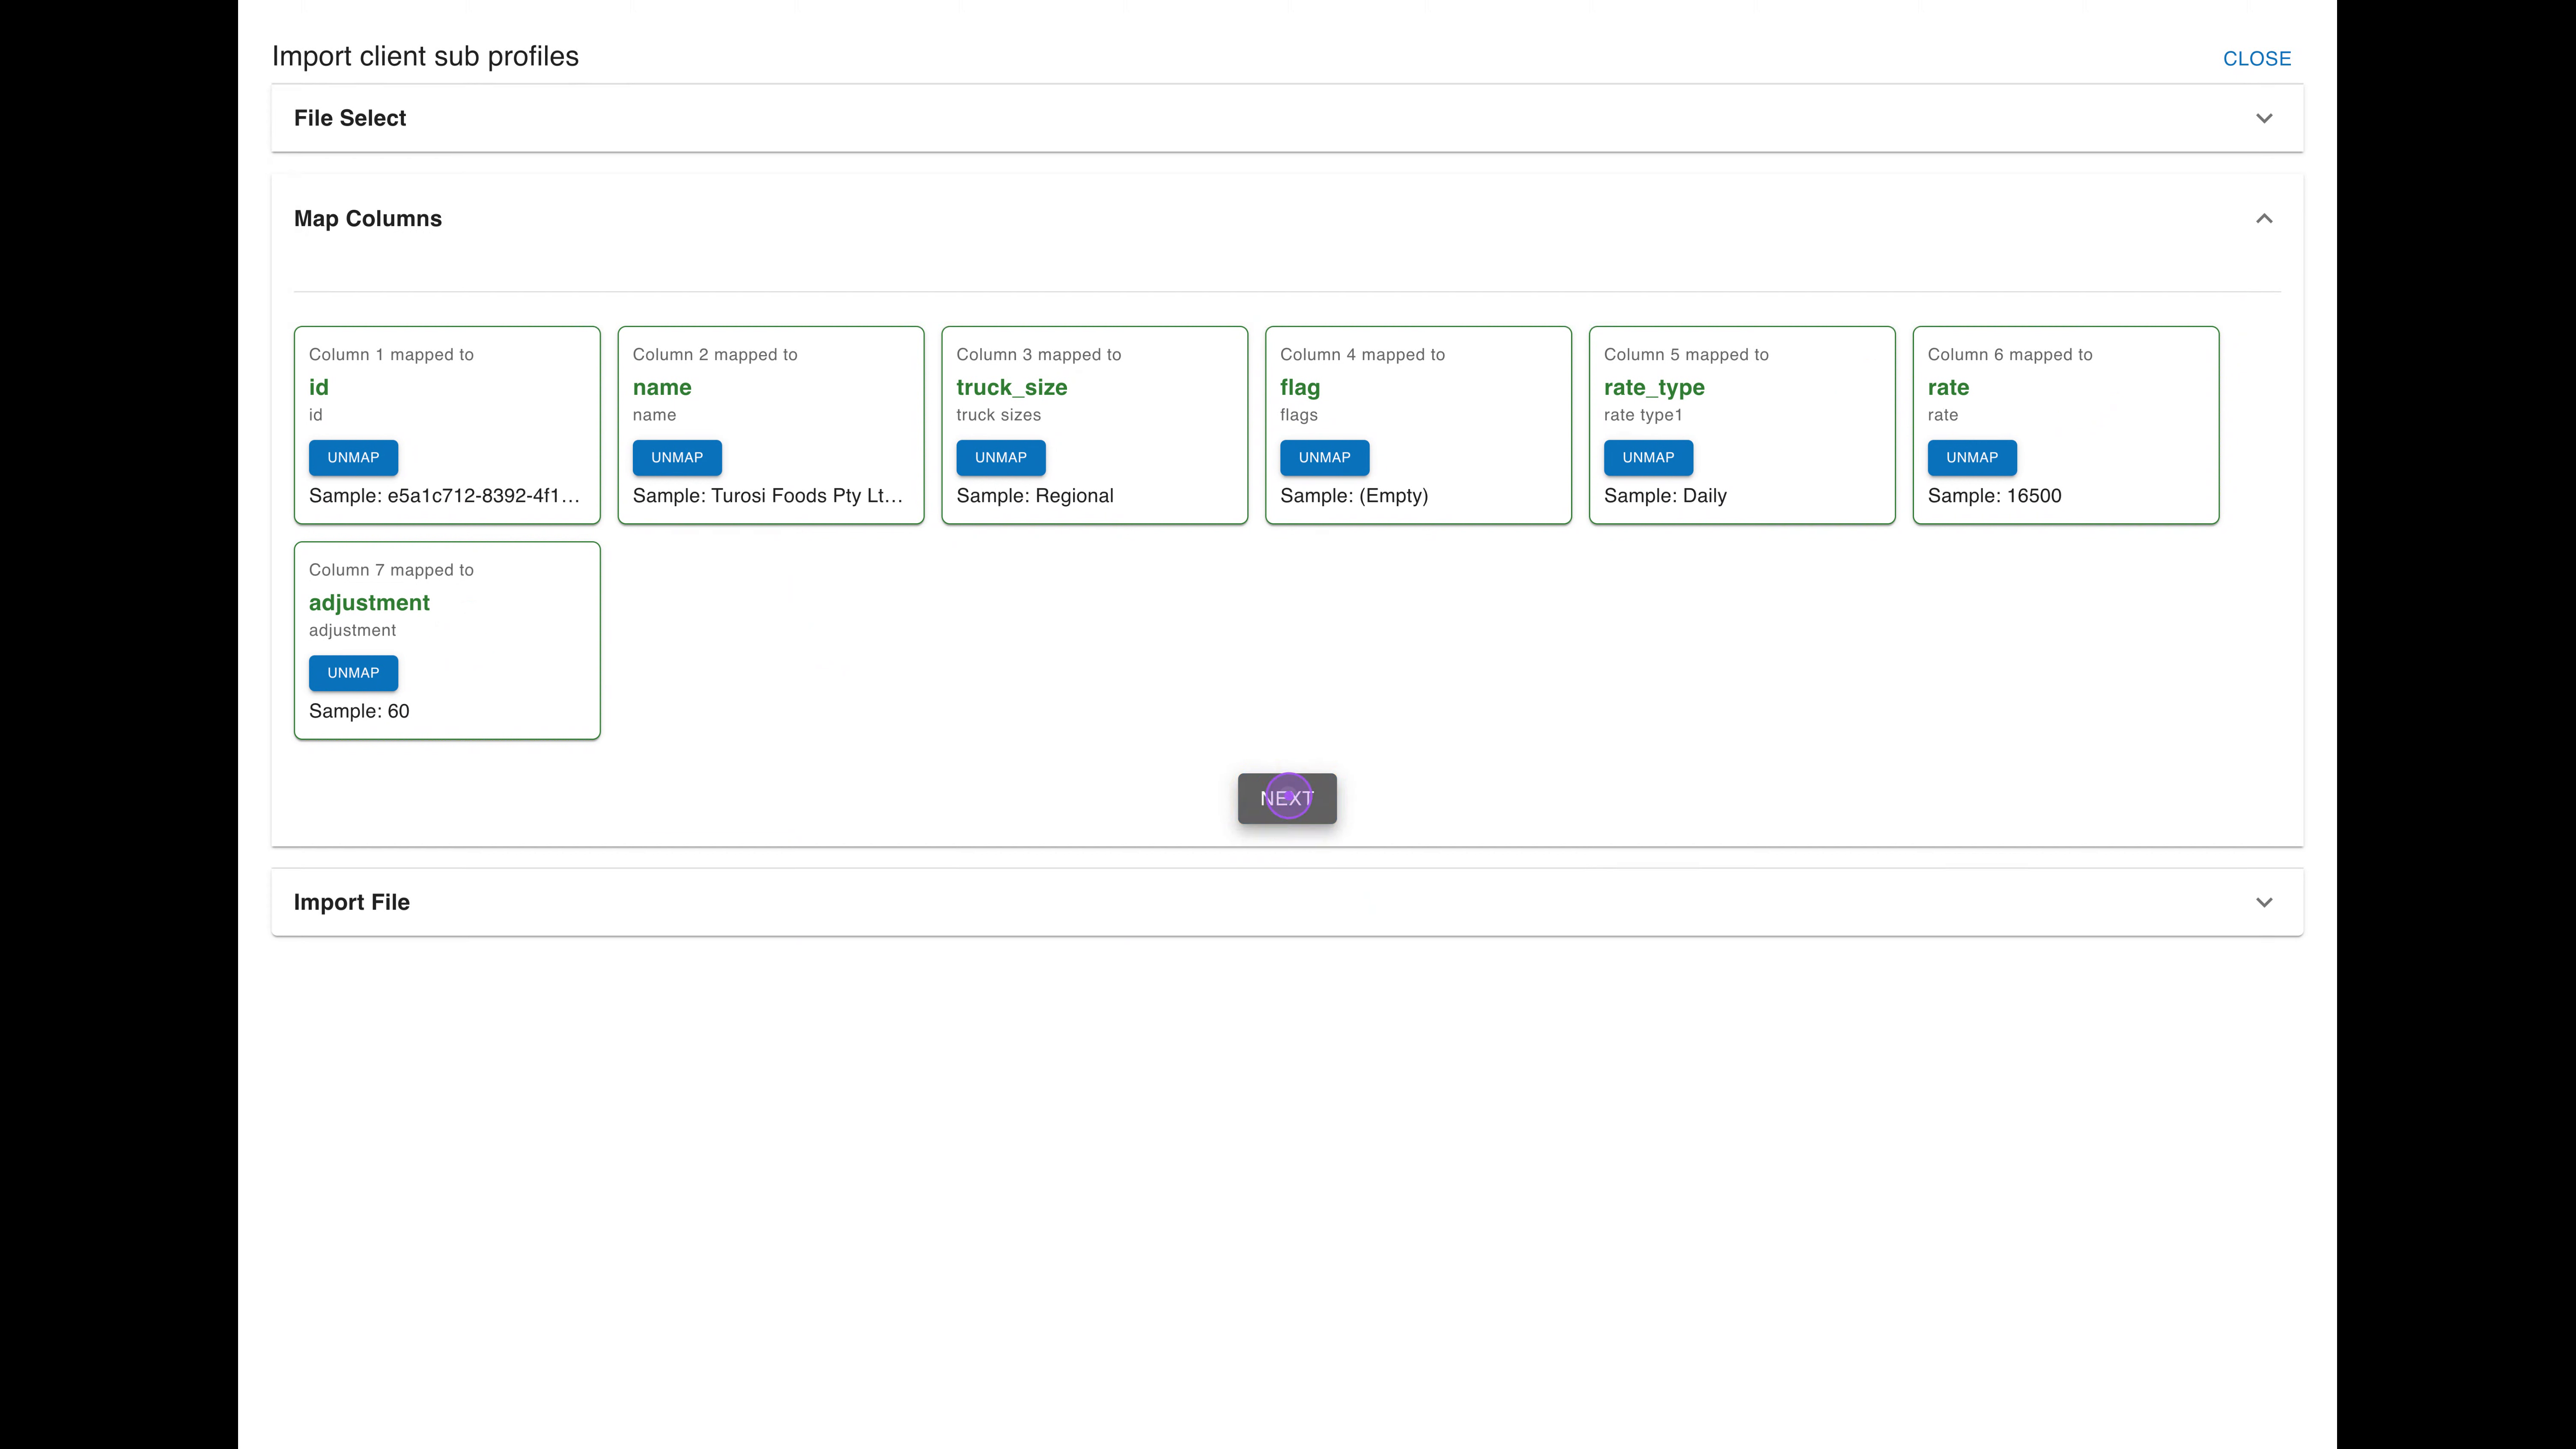
Task: Select the 'Column 6 mapped to' label
Action: coord(2010,355)
